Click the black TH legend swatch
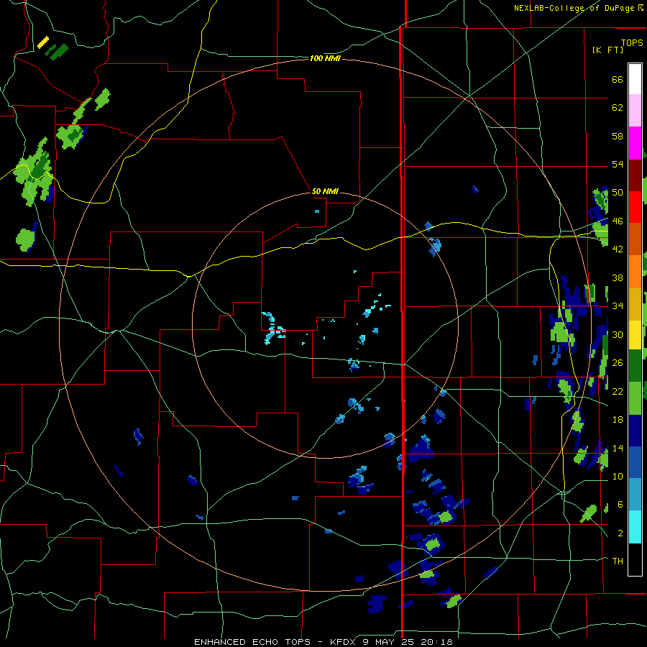 coord(635,559)
